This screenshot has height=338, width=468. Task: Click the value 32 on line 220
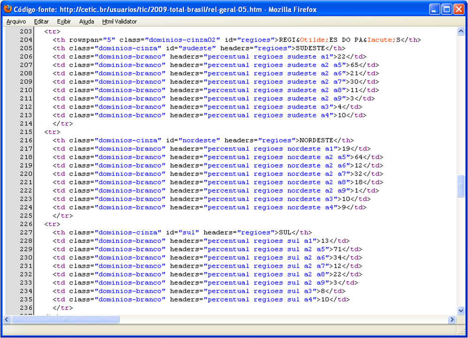(x=358, y=174)
